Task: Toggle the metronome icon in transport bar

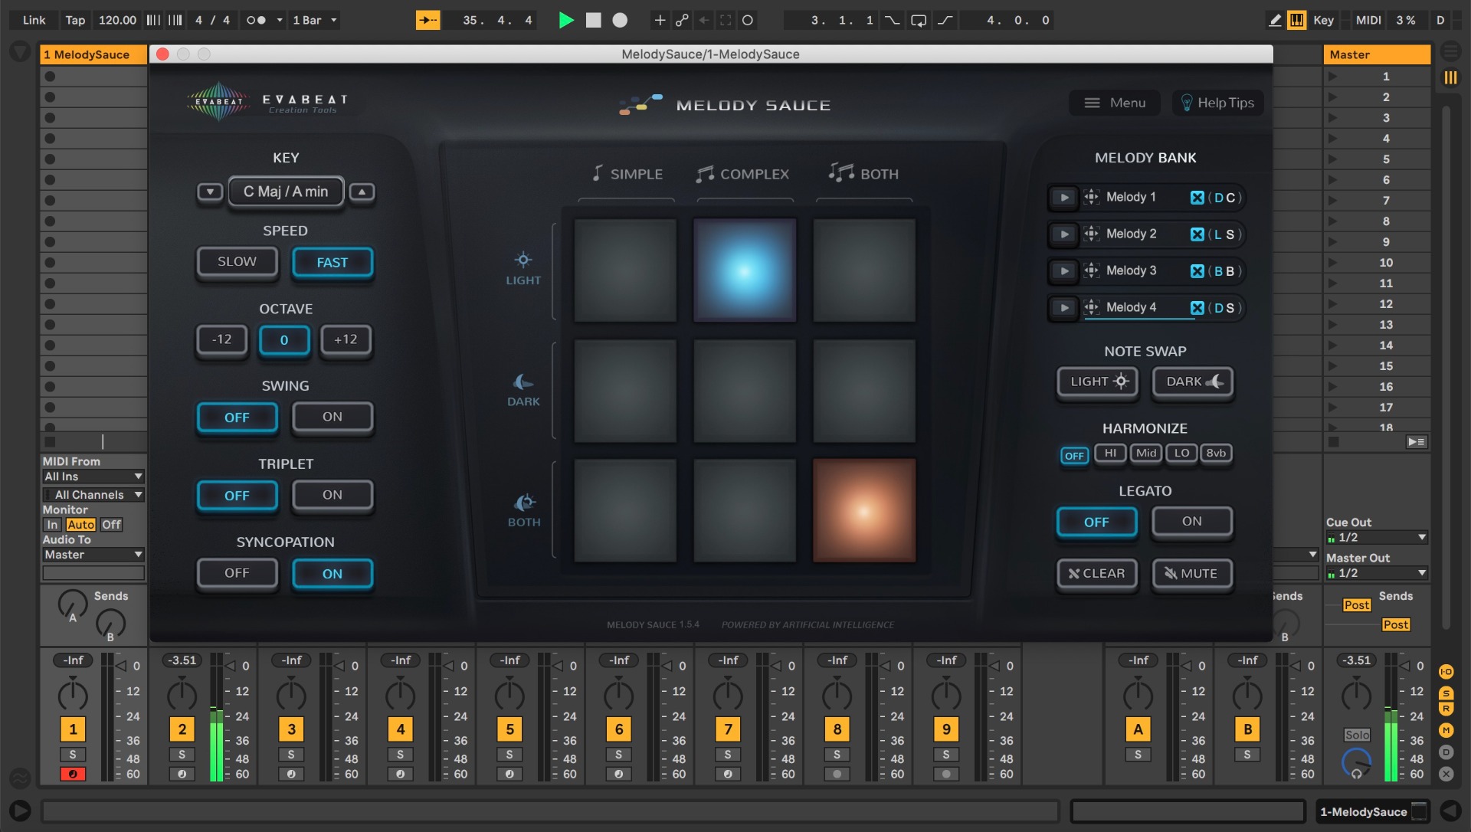Action: pos(257,20)
